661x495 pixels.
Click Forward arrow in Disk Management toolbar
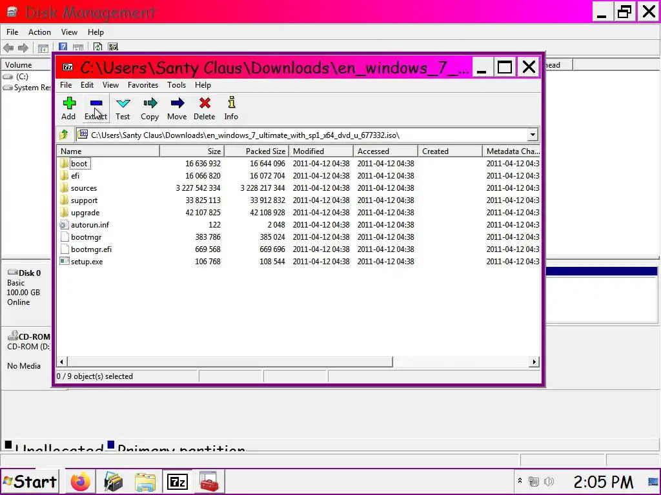click(23, 48)
